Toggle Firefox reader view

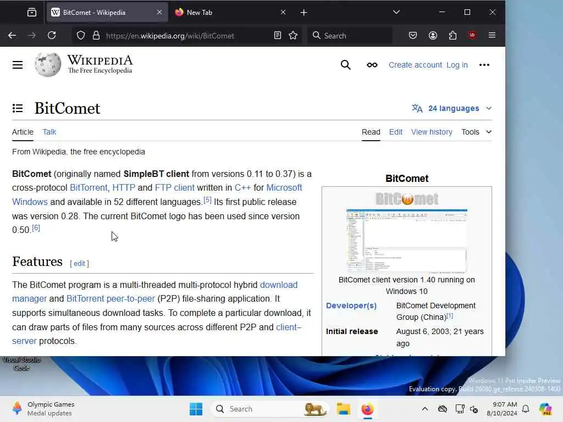click(277, 35)
